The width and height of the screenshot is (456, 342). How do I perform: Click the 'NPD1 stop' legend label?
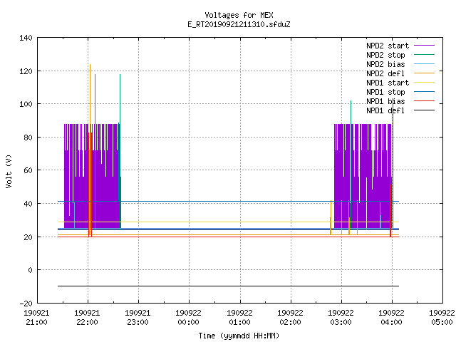pos(385,92)
